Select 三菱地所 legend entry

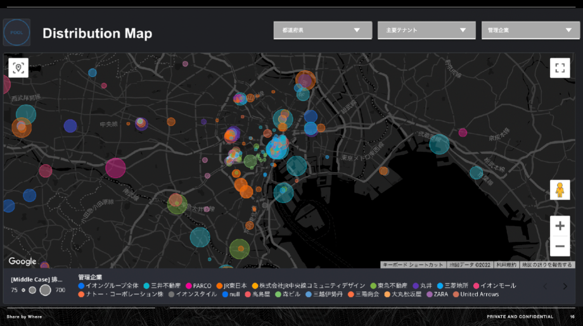(x=452, y=285)
